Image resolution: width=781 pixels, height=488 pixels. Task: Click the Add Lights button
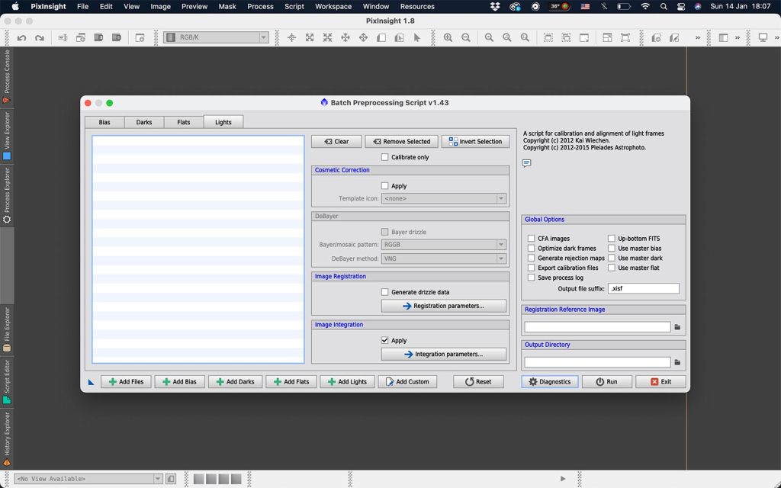point(347,381)
